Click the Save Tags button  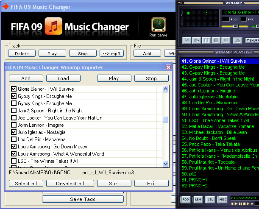coord(83,199)
